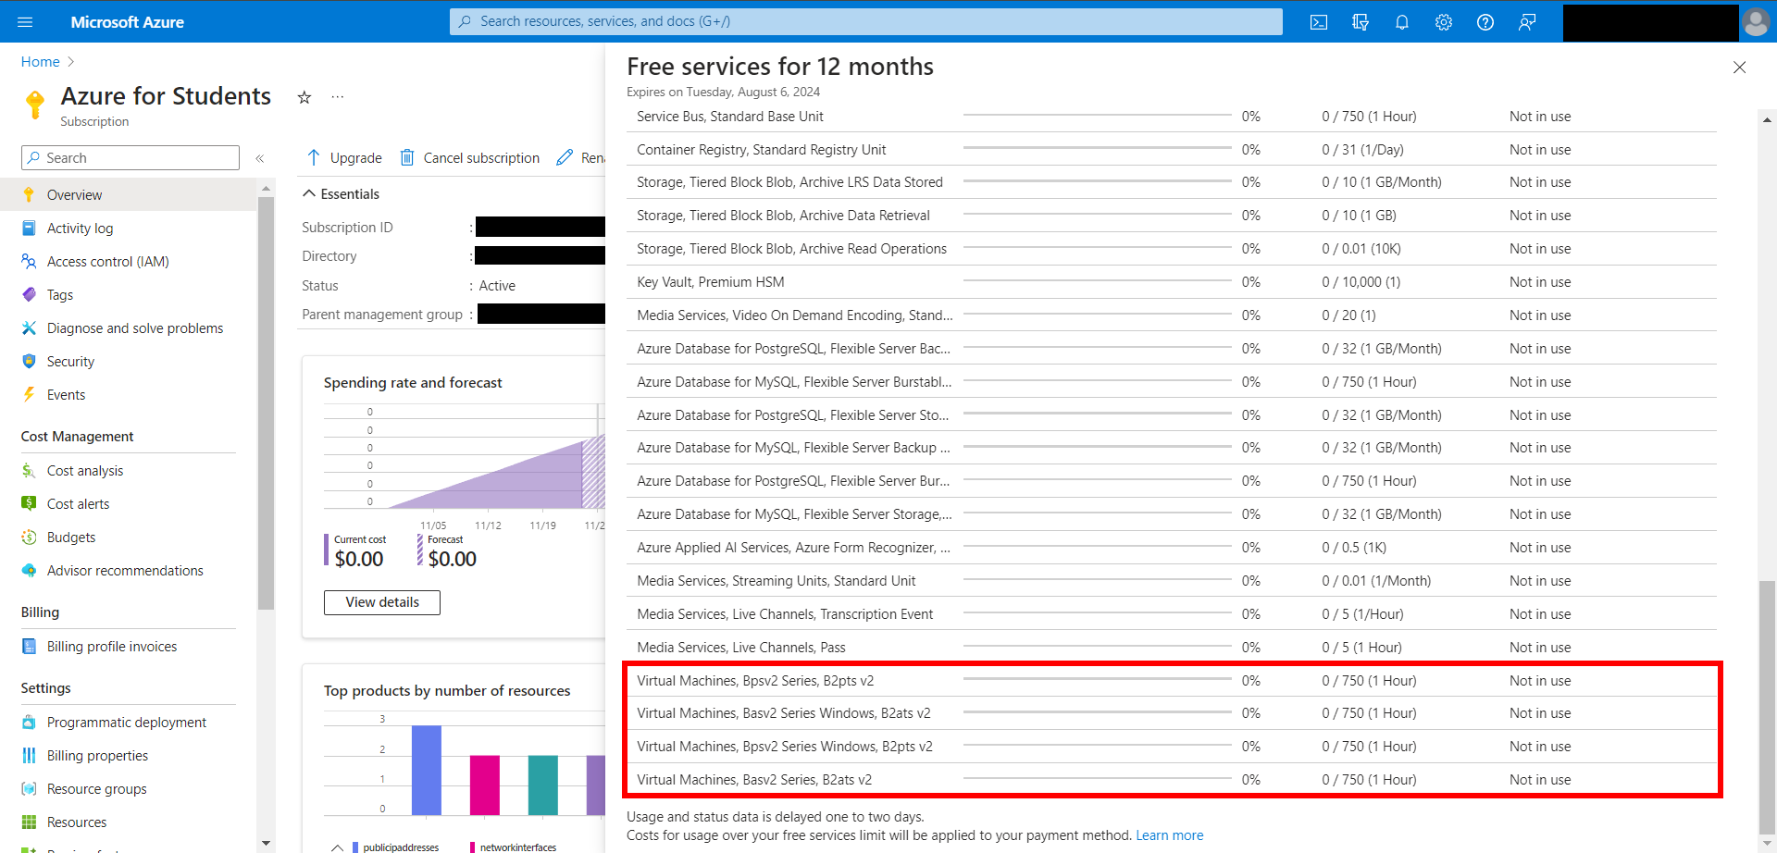The image size is (1777, 853).
Task: Focus the global search box
Action: [866, 21]
